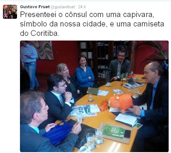Click the tweet text about the capivara

point(92,24)
